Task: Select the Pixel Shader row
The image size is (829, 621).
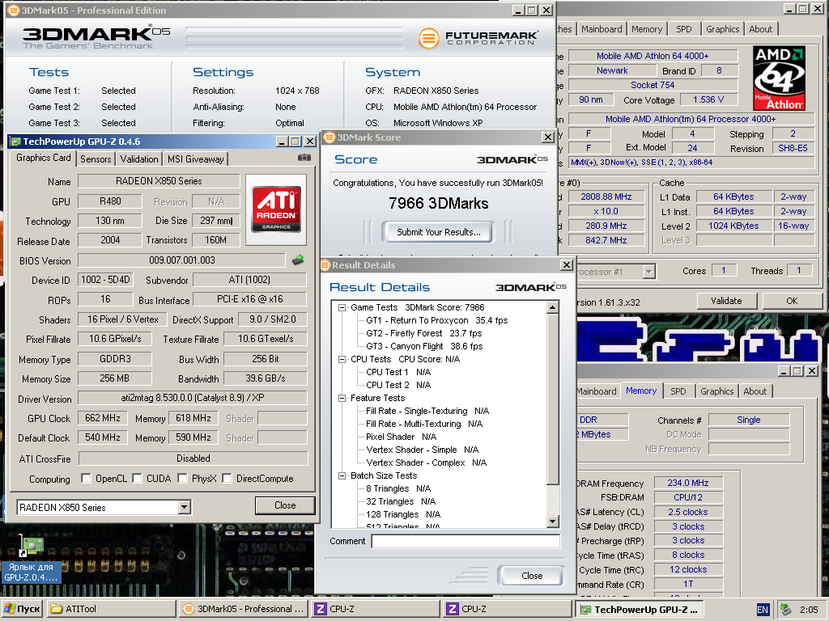Action: pyautogui.click(x=401, y=437)
